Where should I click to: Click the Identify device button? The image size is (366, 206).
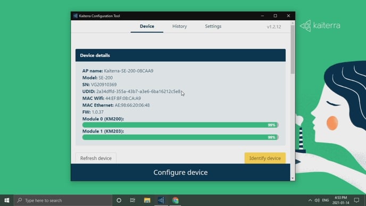pyautogui.click(x=265, y=158)
